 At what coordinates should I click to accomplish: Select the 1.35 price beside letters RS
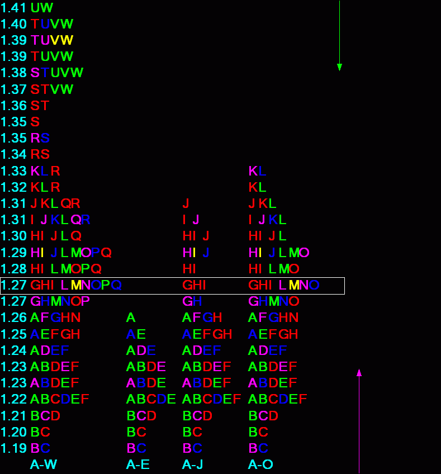13,138
